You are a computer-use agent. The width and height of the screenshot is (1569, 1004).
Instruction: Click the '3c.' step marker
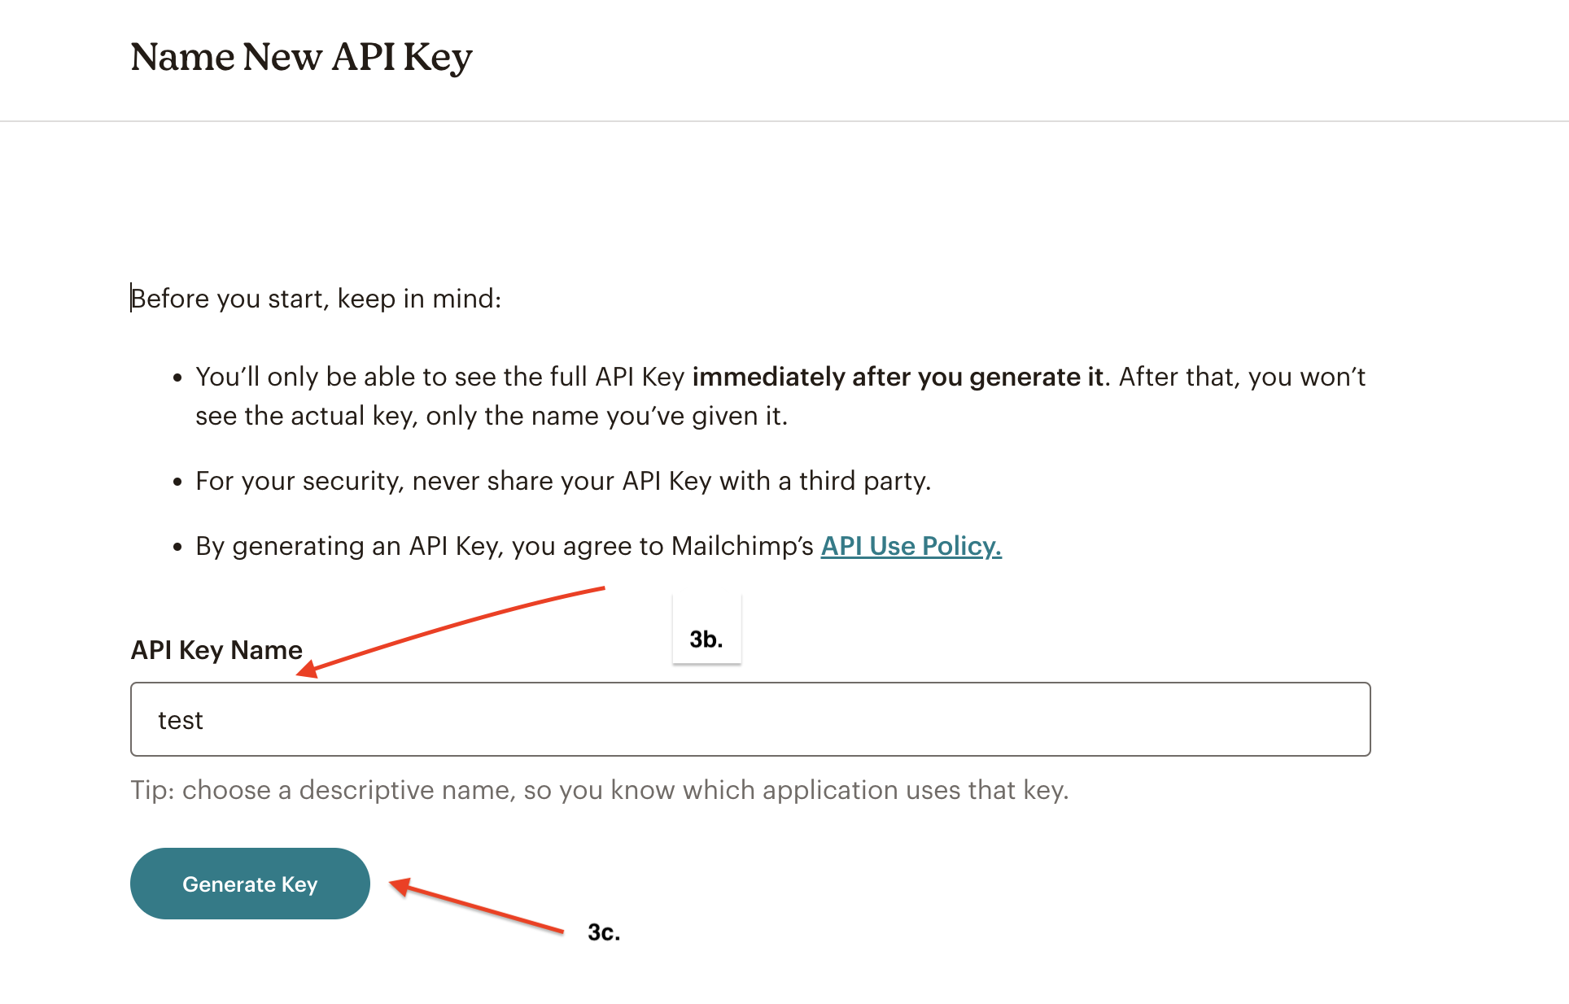602,933
